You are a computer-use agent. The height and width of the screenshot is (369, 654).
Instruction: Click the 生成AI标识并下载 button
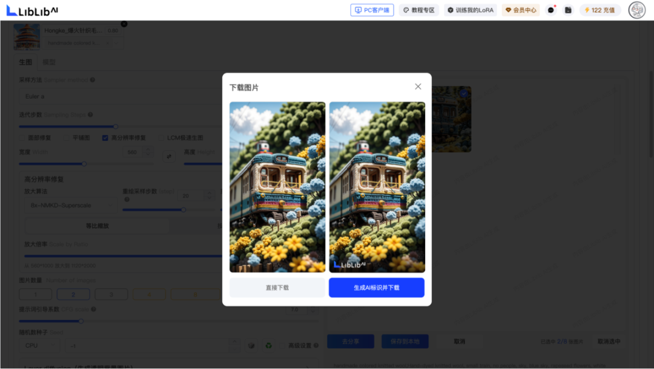(x=377, y=288)
